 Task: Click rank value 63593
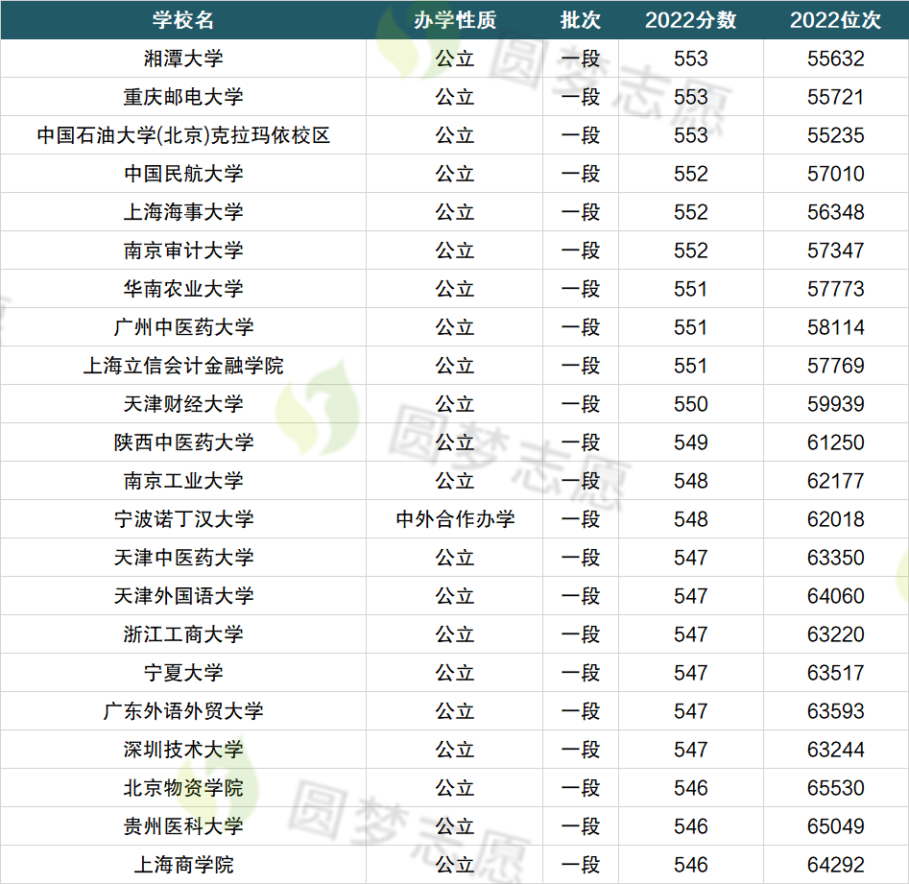[x=835, y=711]
